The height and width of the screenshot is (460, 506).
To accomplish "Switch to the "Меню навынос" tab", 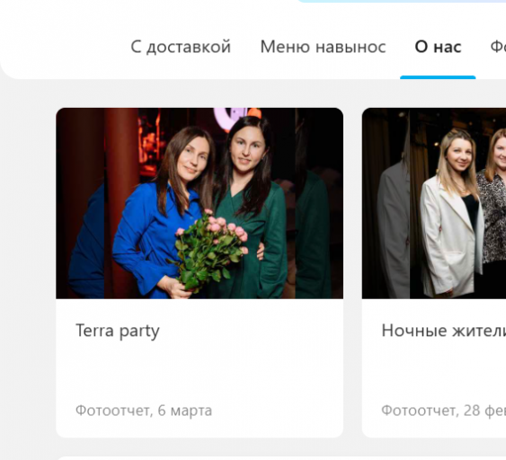I will pyautogui.click(x=323, y=47).
